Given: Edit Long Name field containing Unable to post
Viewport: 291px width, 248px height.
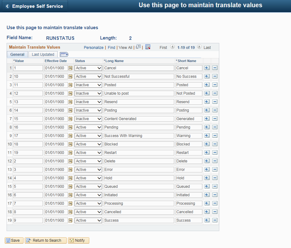Looking at the screenshot, I should click(x=139, y=93).
